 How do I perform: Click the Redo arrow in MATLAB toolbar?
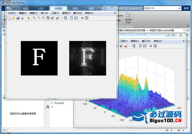pyautogui.click(x=128, y=8)
